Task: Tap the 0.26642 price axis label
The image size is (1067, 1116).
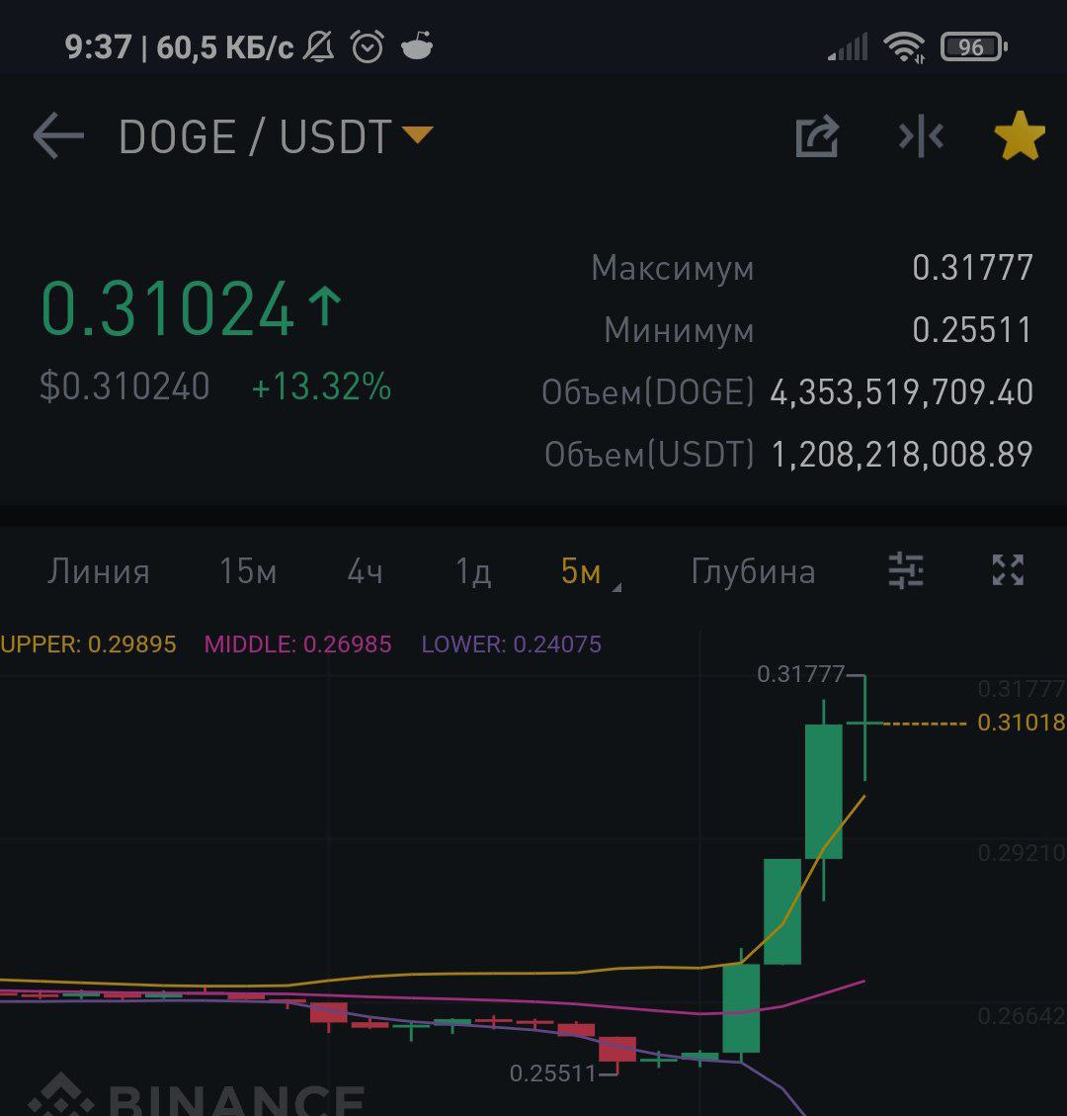Action: 1021,1015
